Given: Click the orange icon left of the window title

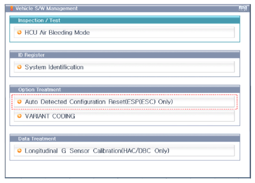Looking at the screenshot, I should coord(12,8).
